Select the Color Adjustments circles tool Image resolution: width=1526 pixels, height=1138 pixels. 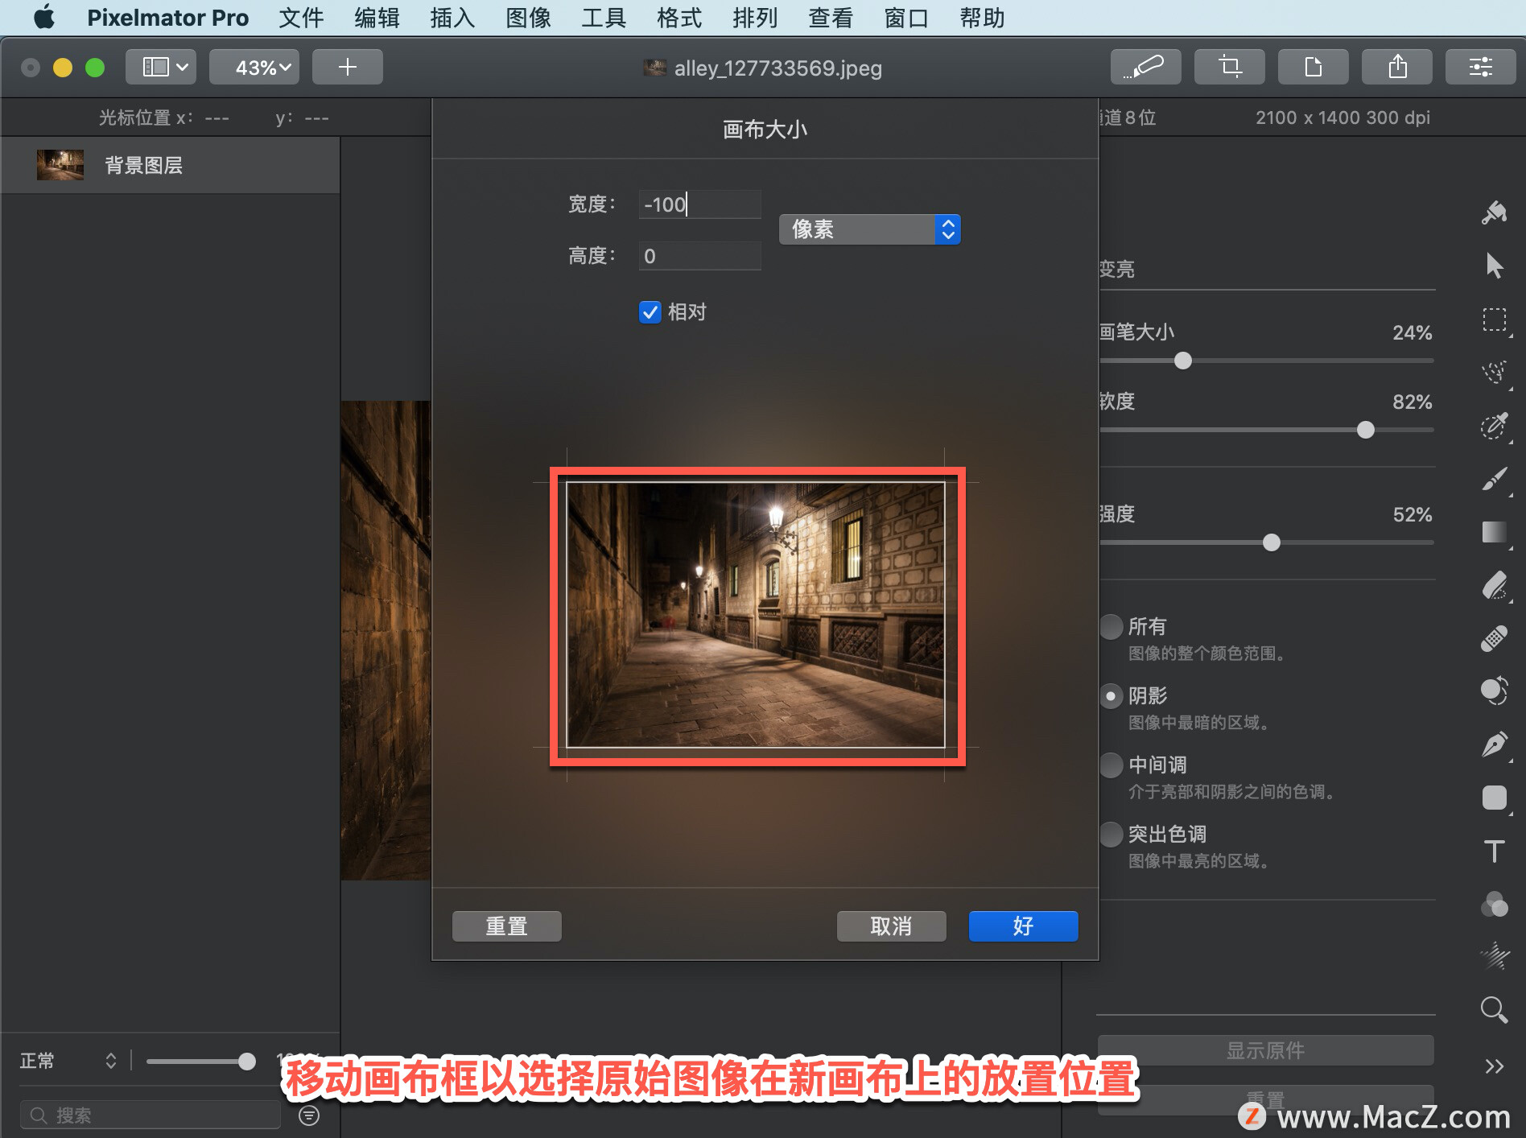[x=1495, y=904]
